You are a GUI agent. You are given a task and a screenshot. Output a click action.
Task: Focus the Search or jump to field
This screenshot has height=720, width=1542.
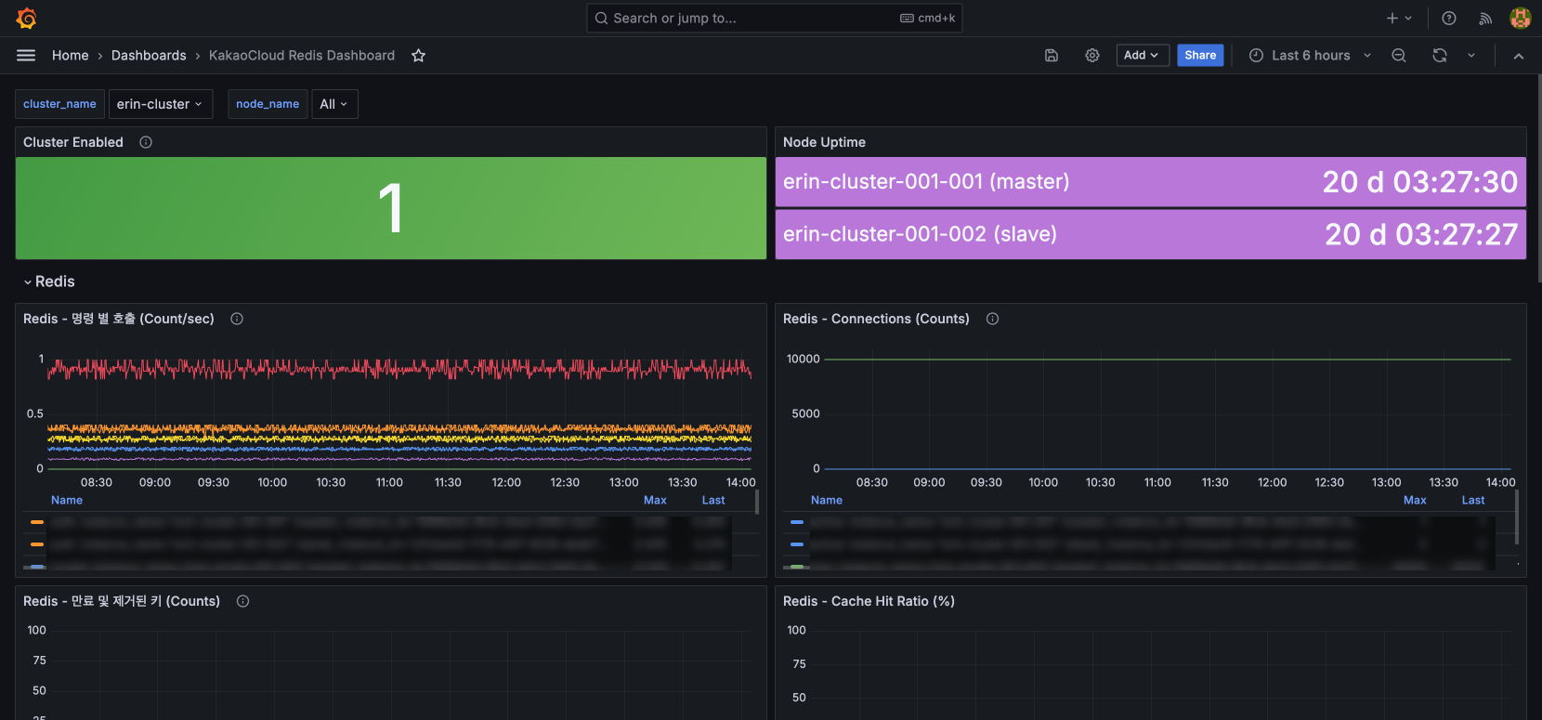click(x=775, y=18)
